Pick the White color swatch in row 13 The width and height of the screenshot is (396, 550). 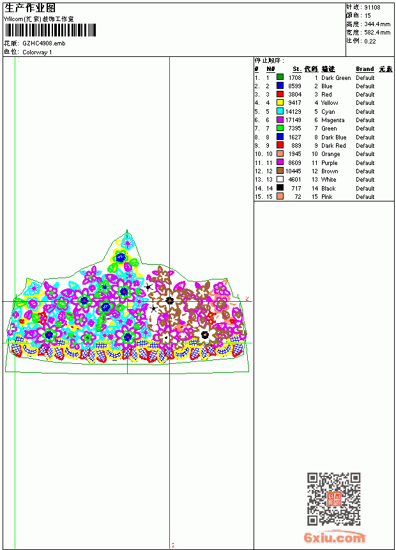point(280,179)
